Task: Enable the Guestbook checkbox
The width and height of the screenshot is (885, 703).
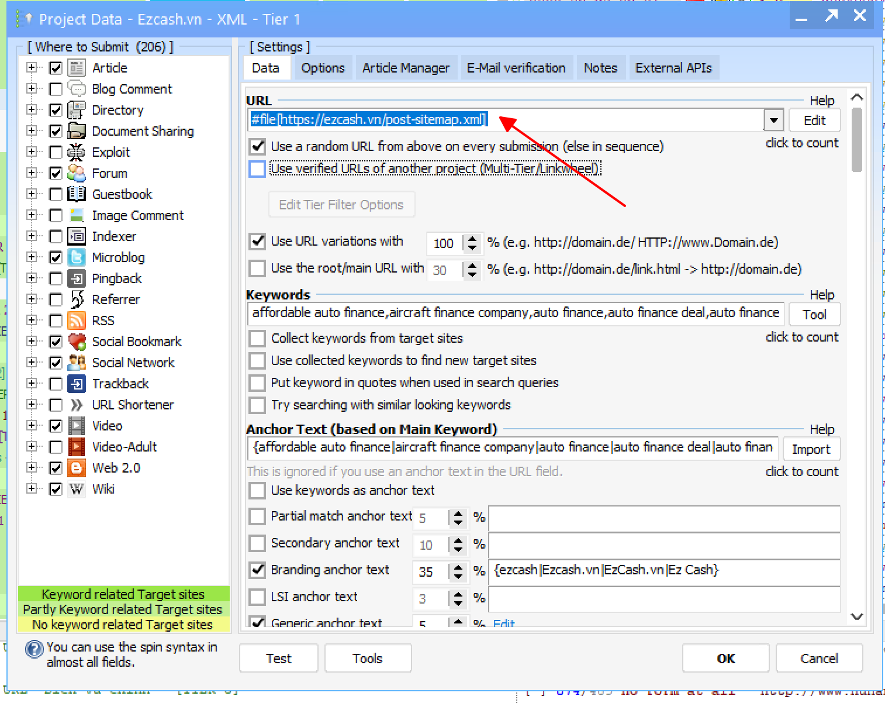Action: (56, 194)
